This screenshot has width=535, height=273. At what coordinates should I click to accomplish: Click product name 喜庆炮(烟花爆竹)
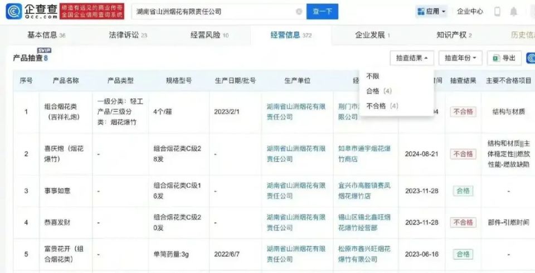(x=64, y=154)
